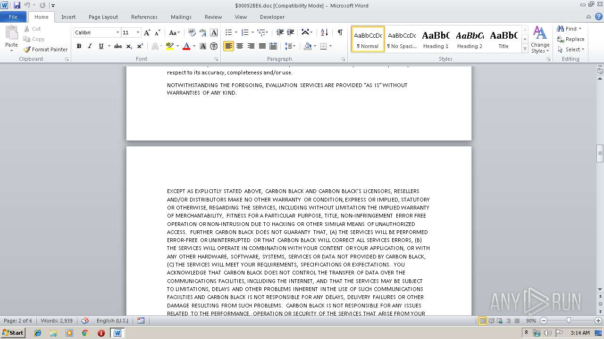Image resolution: width=604 pixels, height=339 pixels.
Task: Open Select dropdown in Editing
Action: point(570,49)
